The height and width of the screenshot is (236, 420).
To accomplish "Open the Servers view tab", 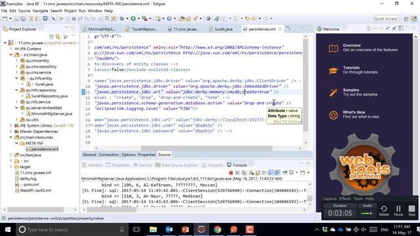I will point(143,165).
